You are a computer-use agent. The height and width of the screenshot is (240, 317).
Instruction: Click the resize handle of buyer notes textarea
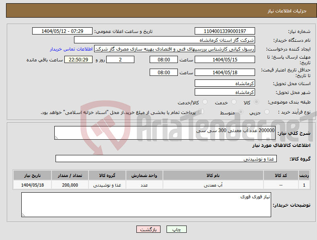click(x=23, y=215)
